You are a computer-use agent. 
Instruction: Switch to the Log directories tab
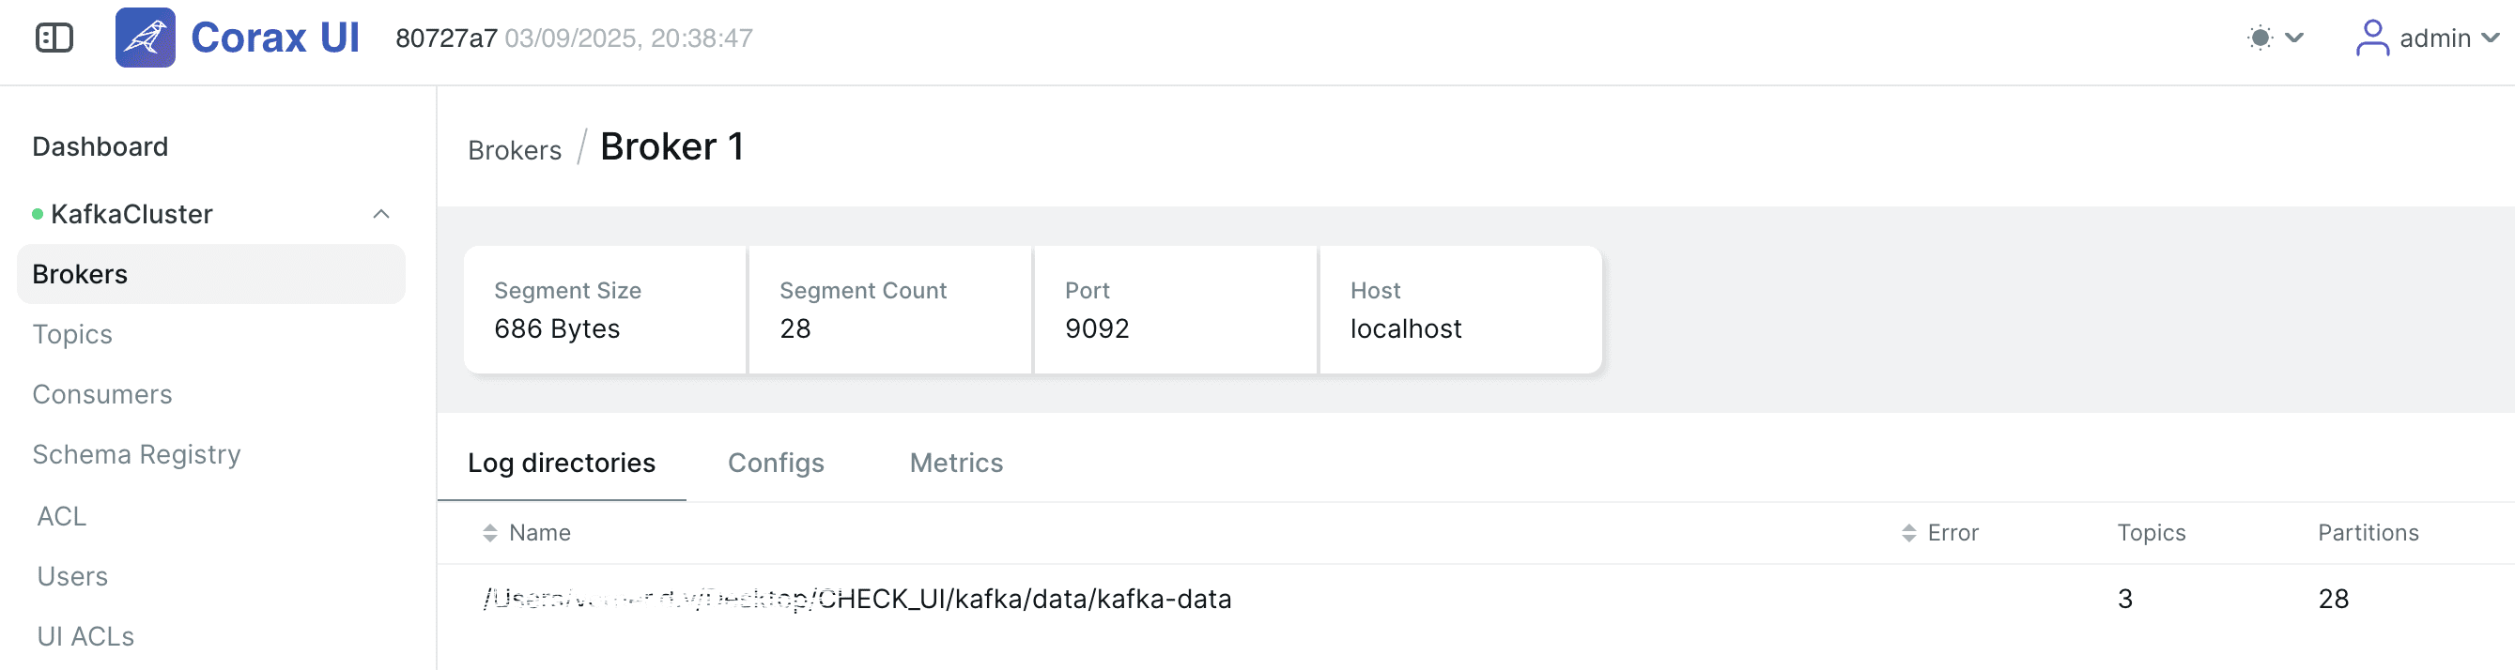[x=562, y=463]
